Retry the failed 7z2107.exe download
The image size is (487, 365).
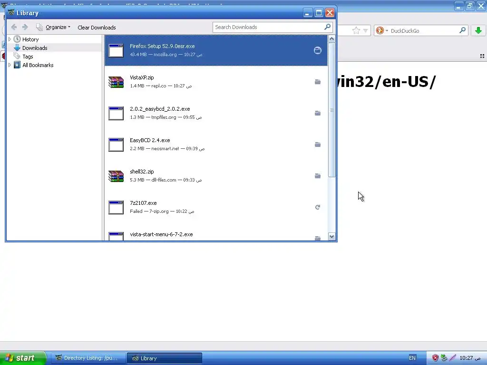coord(317,207)
